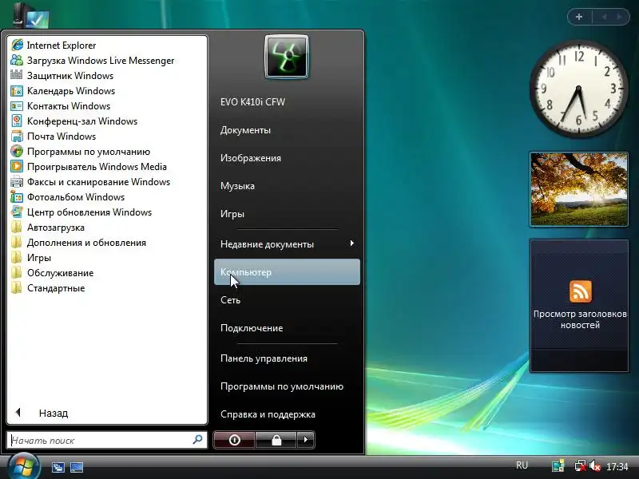Click the slideshow gadget photo
Viewport: 639px width, 479px height.
tap(578, 189)
